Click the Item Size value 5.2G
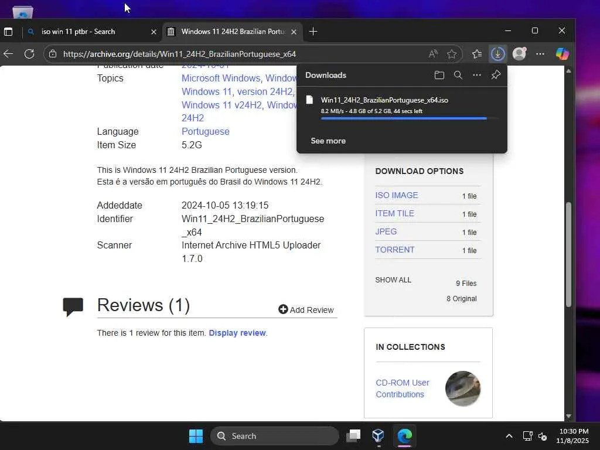This screenshot has height=450, width=600. click(x=192, y=145)
